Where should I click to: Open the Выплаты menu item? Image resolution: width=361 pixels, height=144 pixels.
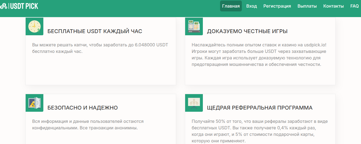click(307, 6)
